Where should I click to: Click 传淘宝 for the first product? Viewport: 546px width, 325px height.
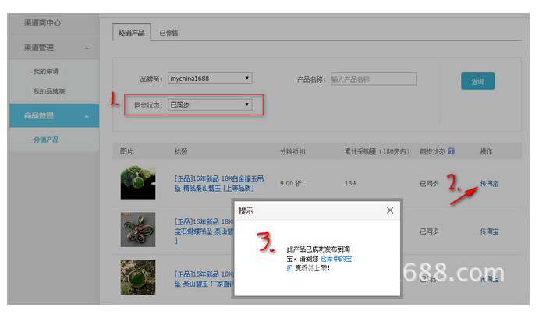click(x=489, y=183)
